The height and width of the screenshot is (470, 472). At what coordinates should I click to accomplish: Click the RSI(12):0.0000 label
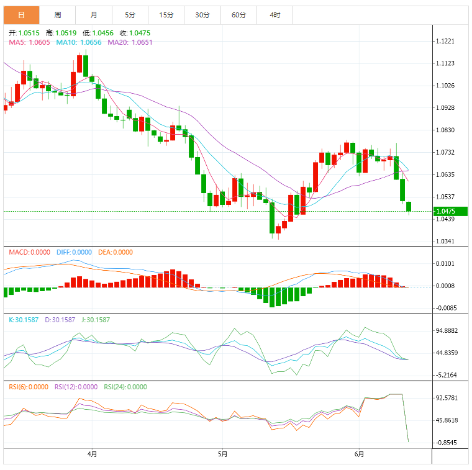coord(76,387)
